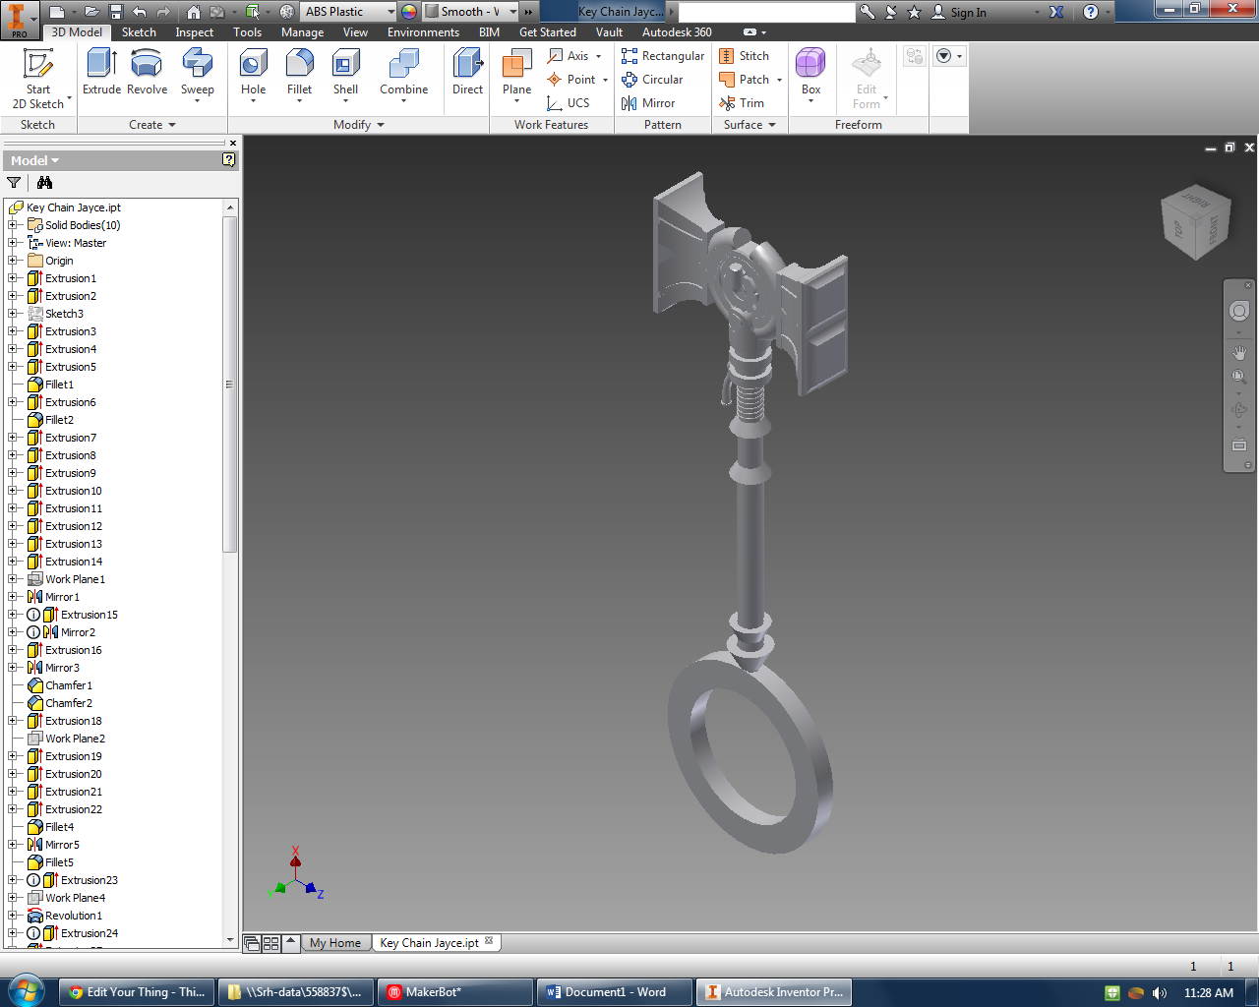Create a Freeform Box
The width and height of the screenshot is (1259, 1007).
(810, 73)
